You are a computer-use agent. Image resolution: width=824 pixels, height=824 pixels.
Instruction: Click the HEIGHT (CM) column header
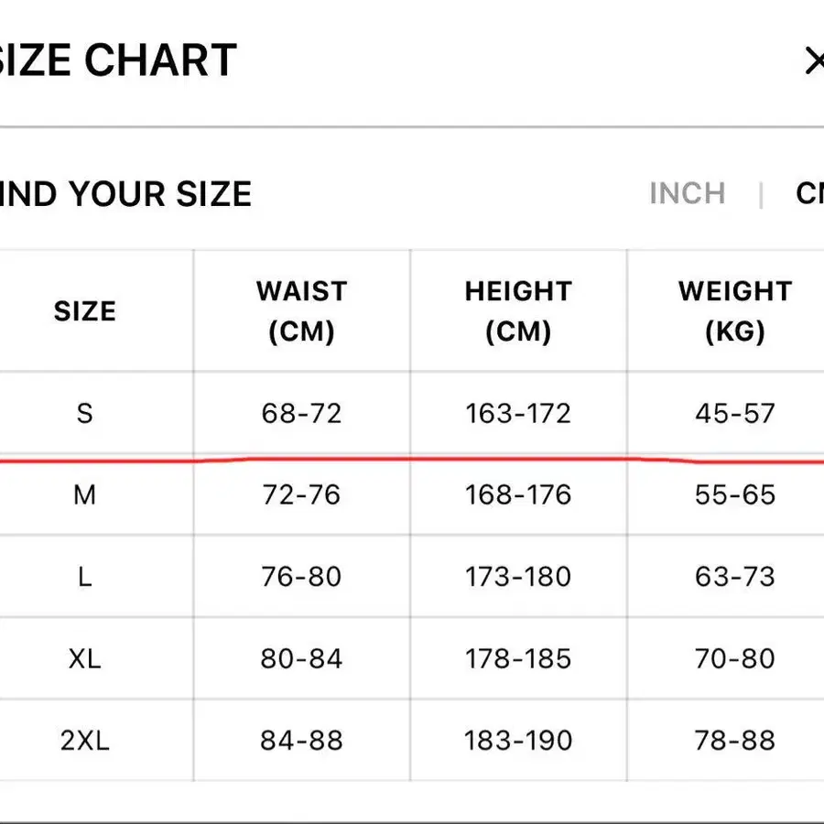pos(518,311)
